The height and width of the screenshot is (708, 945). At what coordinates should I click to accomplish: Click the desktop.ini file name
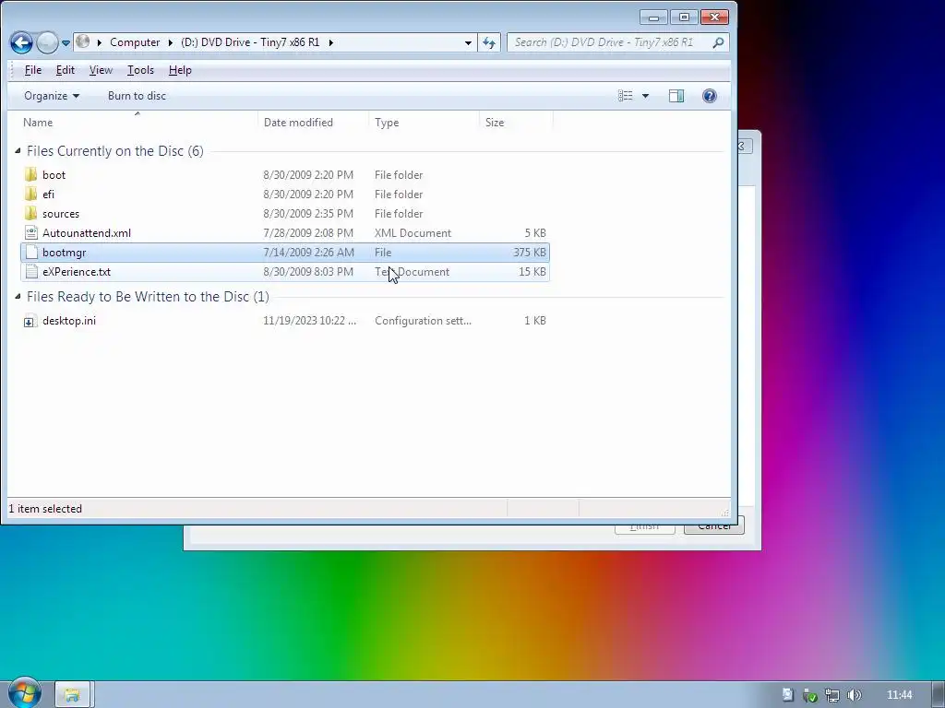(68, 320)
